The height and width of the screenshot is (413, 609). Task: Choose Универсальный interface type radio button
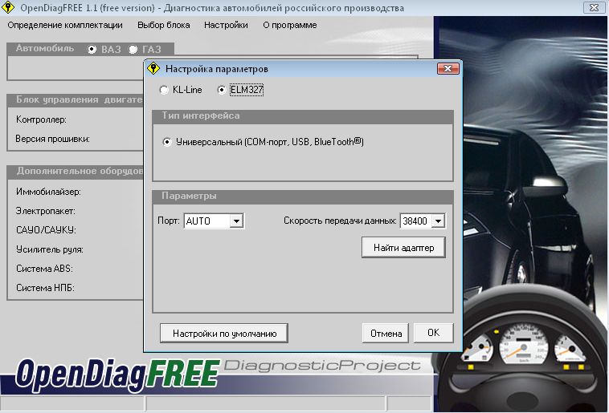pyautogui.click(x=167, y=142)
